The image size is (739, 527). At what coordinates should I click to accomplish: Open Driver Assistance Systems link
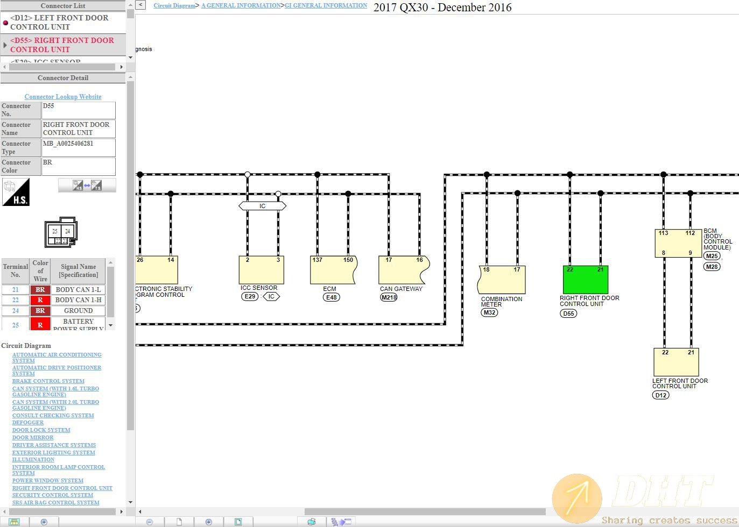click(54, 445)
